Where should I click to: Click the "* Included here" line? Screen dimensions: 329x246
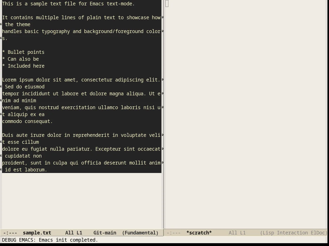pyautogui.click(x=23, y=66)
